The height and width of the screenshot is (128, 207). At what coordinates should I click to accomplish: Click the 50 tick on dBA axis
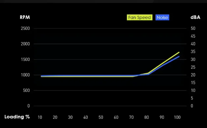click(193, 28)
